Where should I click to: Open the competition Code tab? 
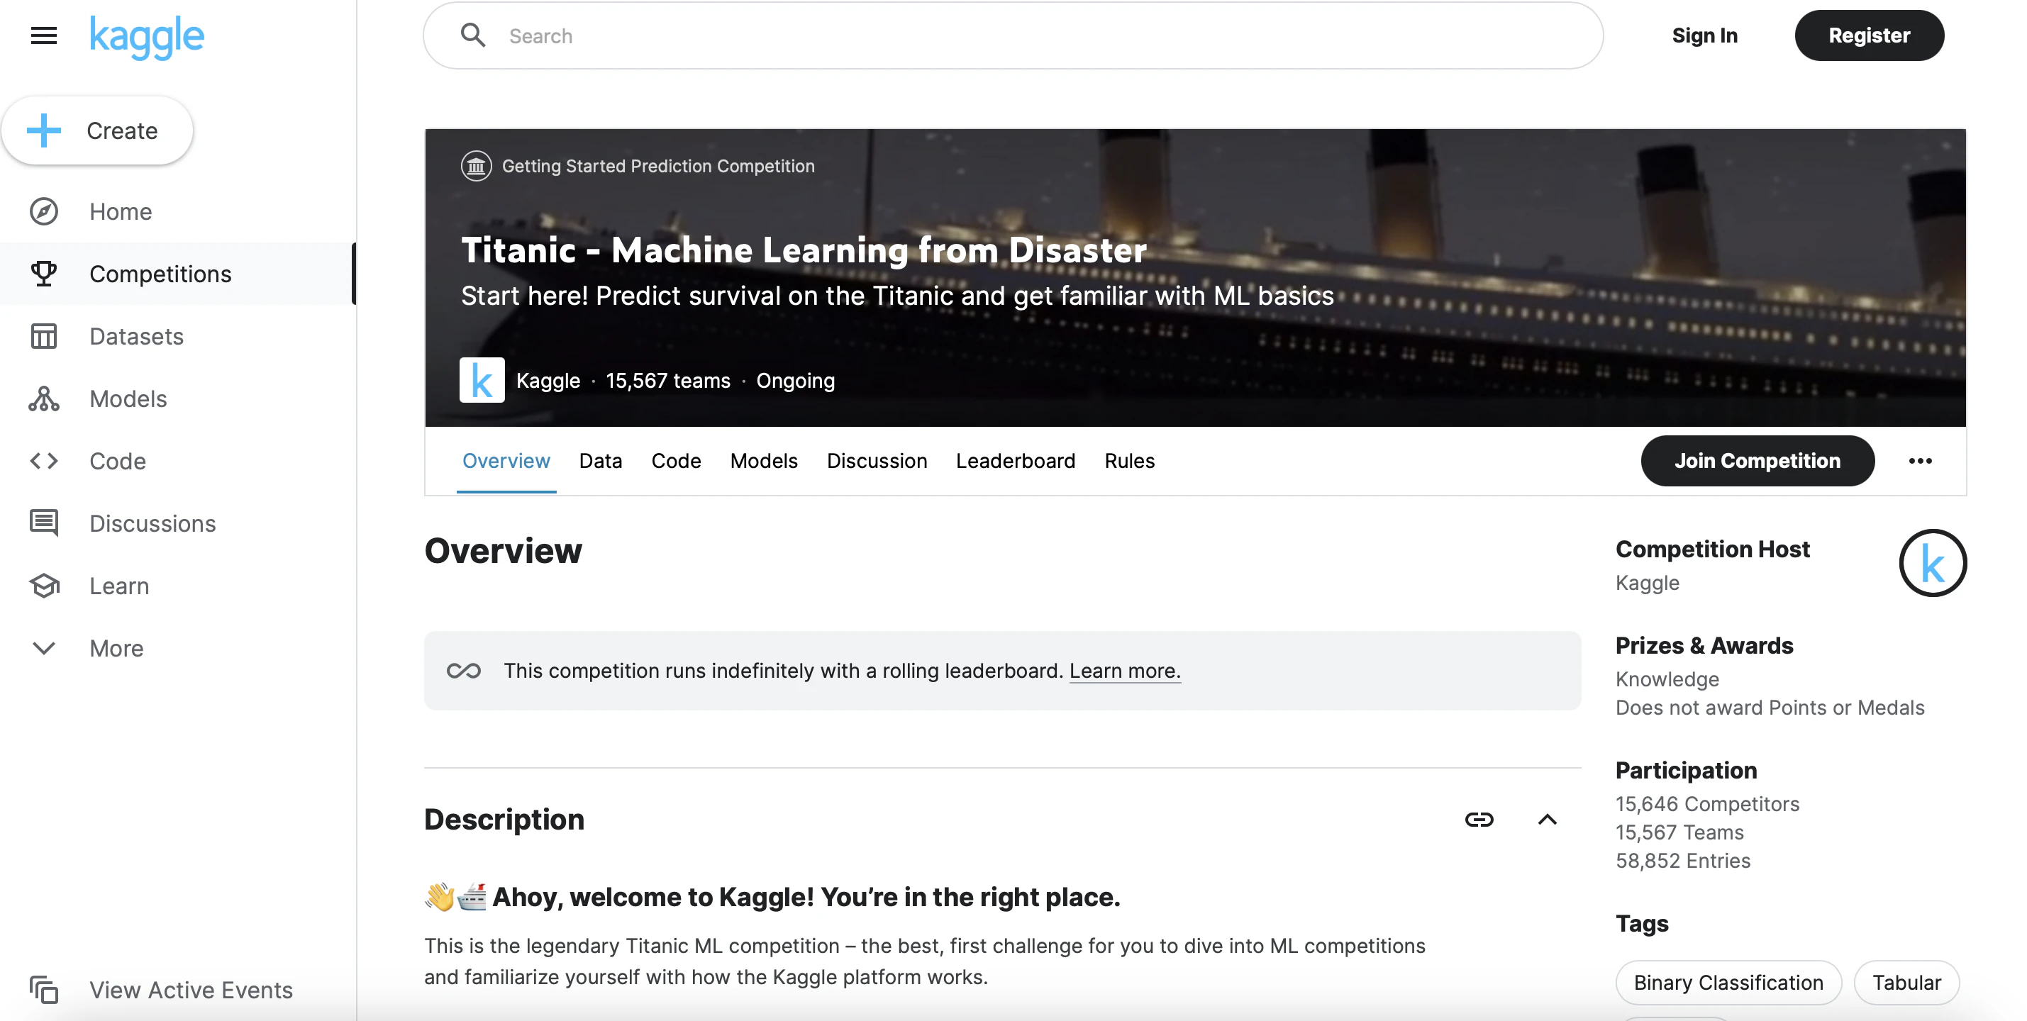[676, 461]
